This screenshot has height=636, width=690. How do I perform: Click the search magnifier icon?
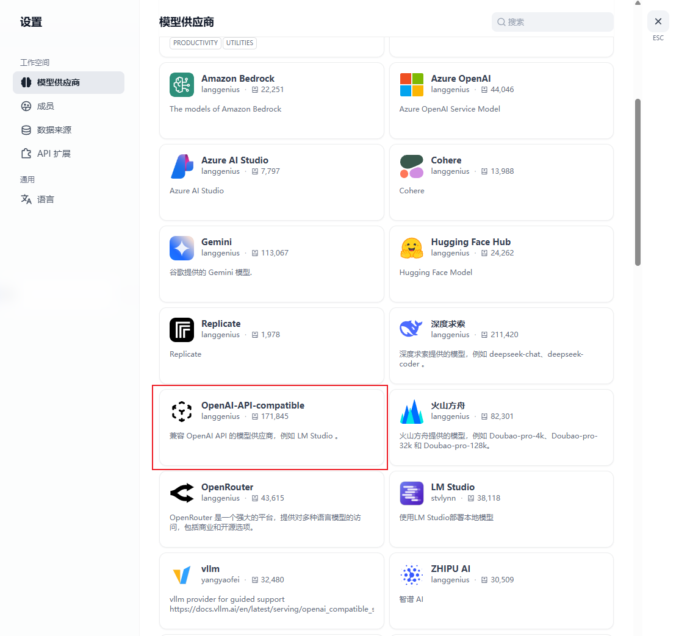[501, 22]
